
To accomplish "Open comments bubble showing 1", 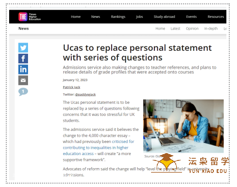I will pos(23,92).
